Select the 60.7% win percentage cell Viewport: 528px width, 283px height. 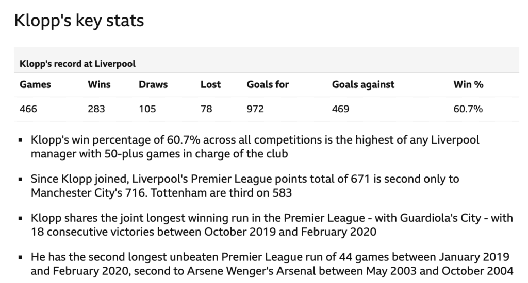point(468,109)
